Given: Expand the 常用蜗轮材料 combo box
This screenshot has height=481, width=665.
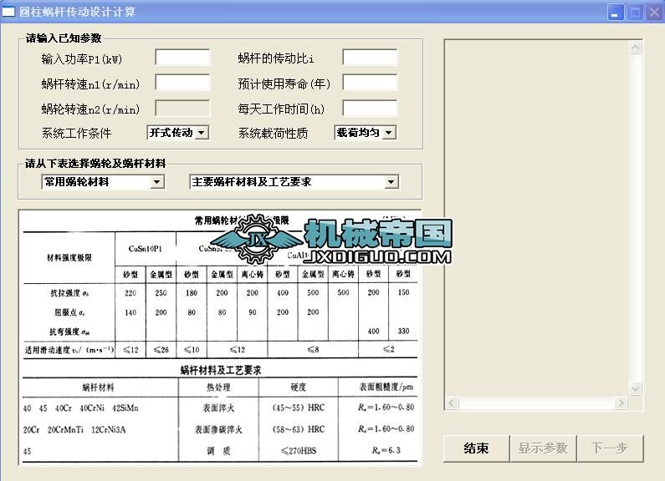Looking at the screenshot, I should tap(103, 182).
